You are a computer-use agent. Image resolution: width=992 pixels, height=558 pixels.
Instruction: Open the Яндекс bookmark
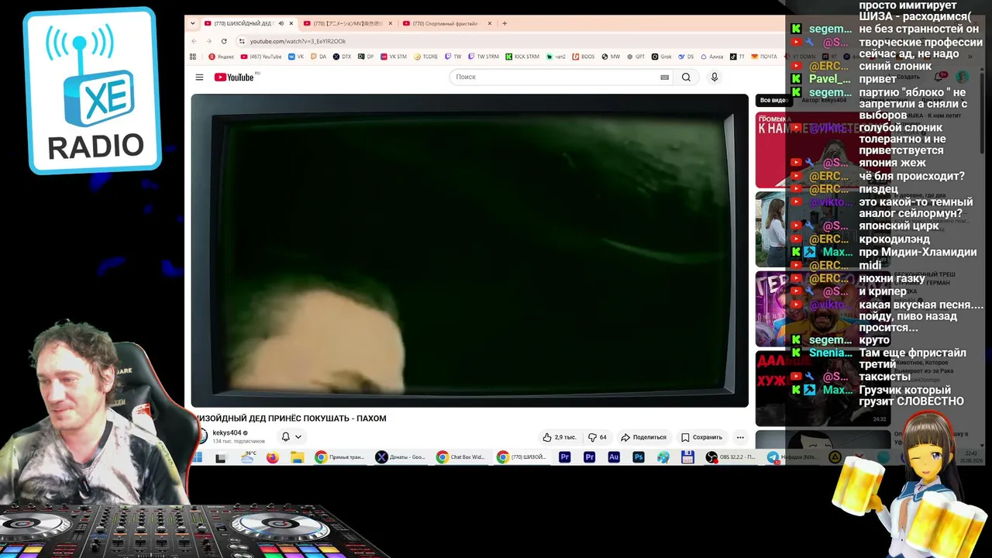(x=222, y=57)
